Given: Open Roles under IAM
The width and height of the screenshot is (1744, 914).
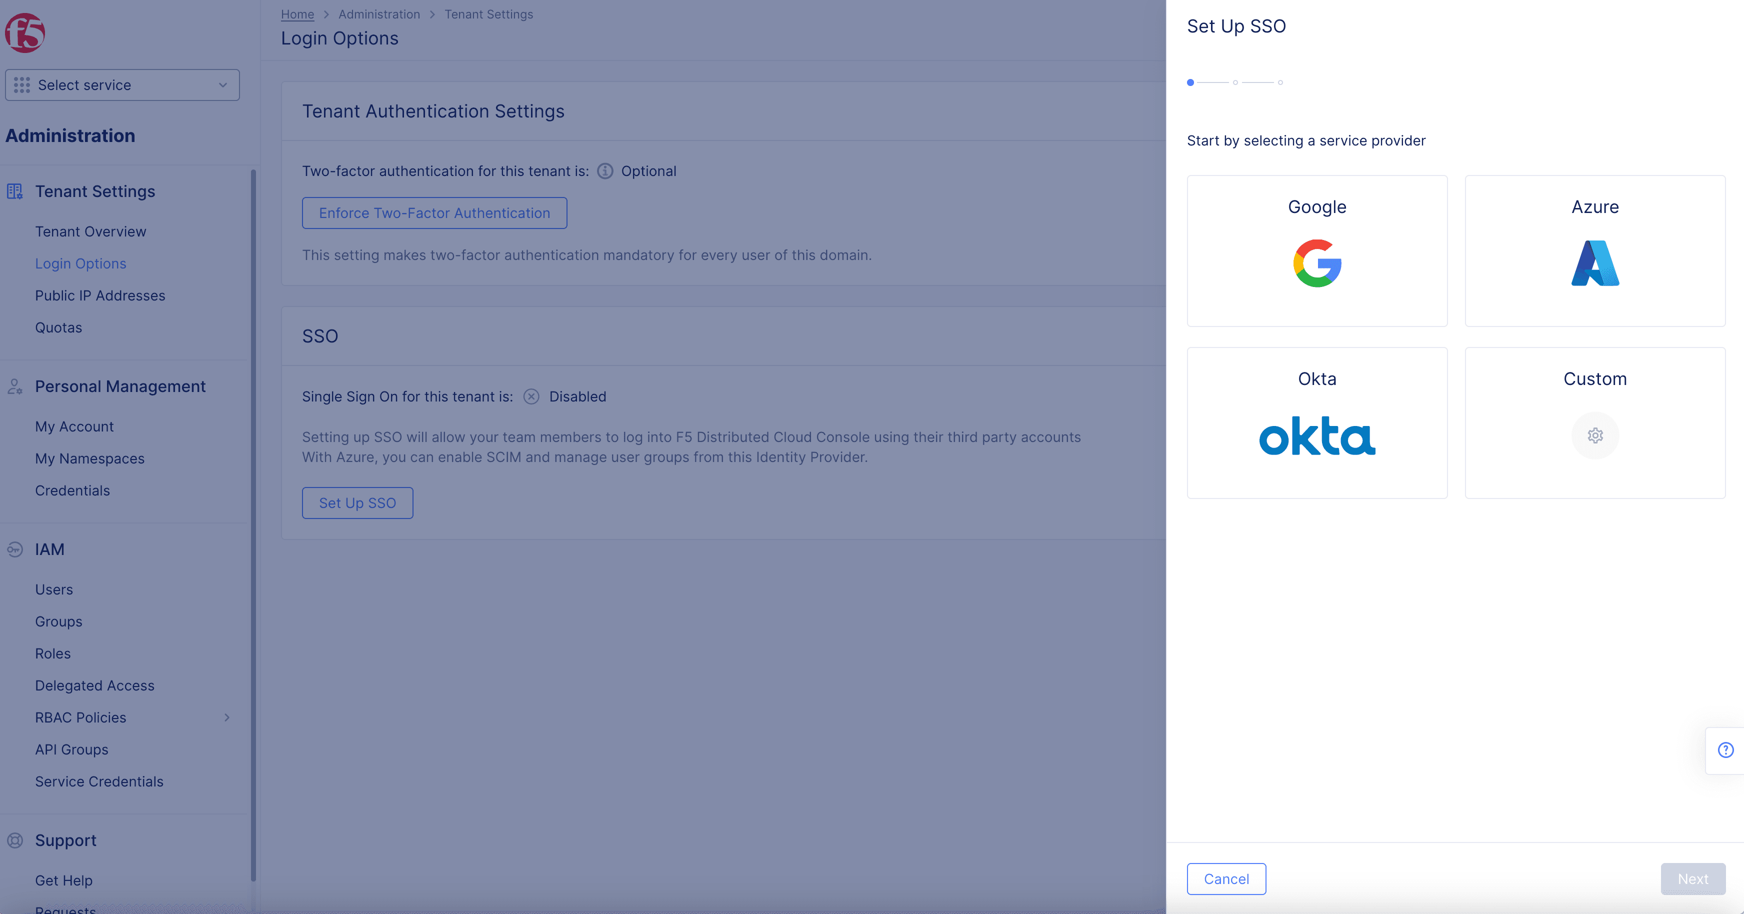Looking at the screenshot, I should [53, 654].
